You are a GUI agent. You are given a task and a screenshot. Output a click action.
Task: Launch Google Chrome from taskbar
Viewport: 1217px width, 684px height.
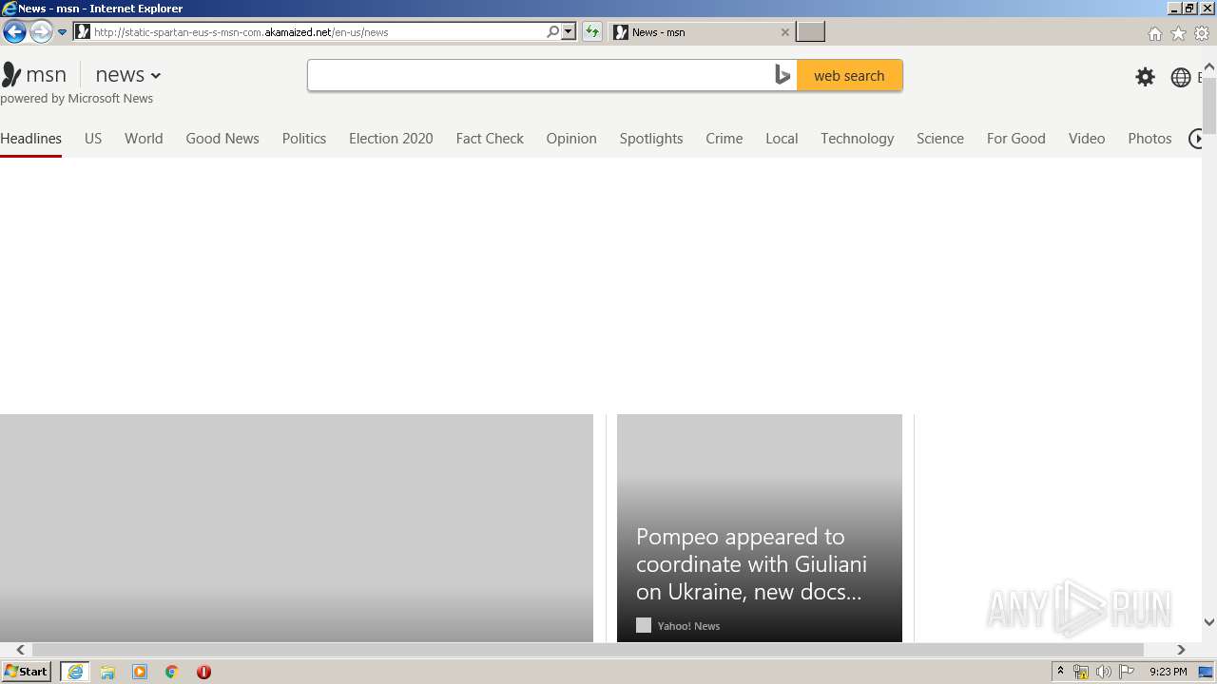(x=172, y=672)
